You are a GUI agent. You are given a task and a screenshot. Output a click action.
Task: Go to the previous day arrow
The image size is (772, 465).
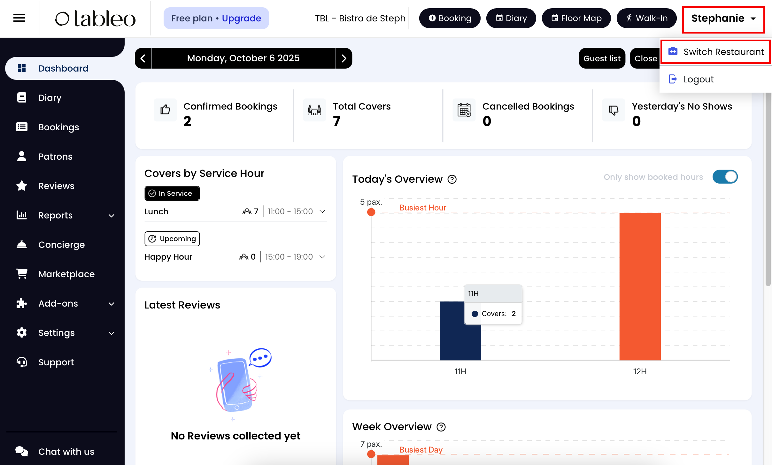(143, 58)
